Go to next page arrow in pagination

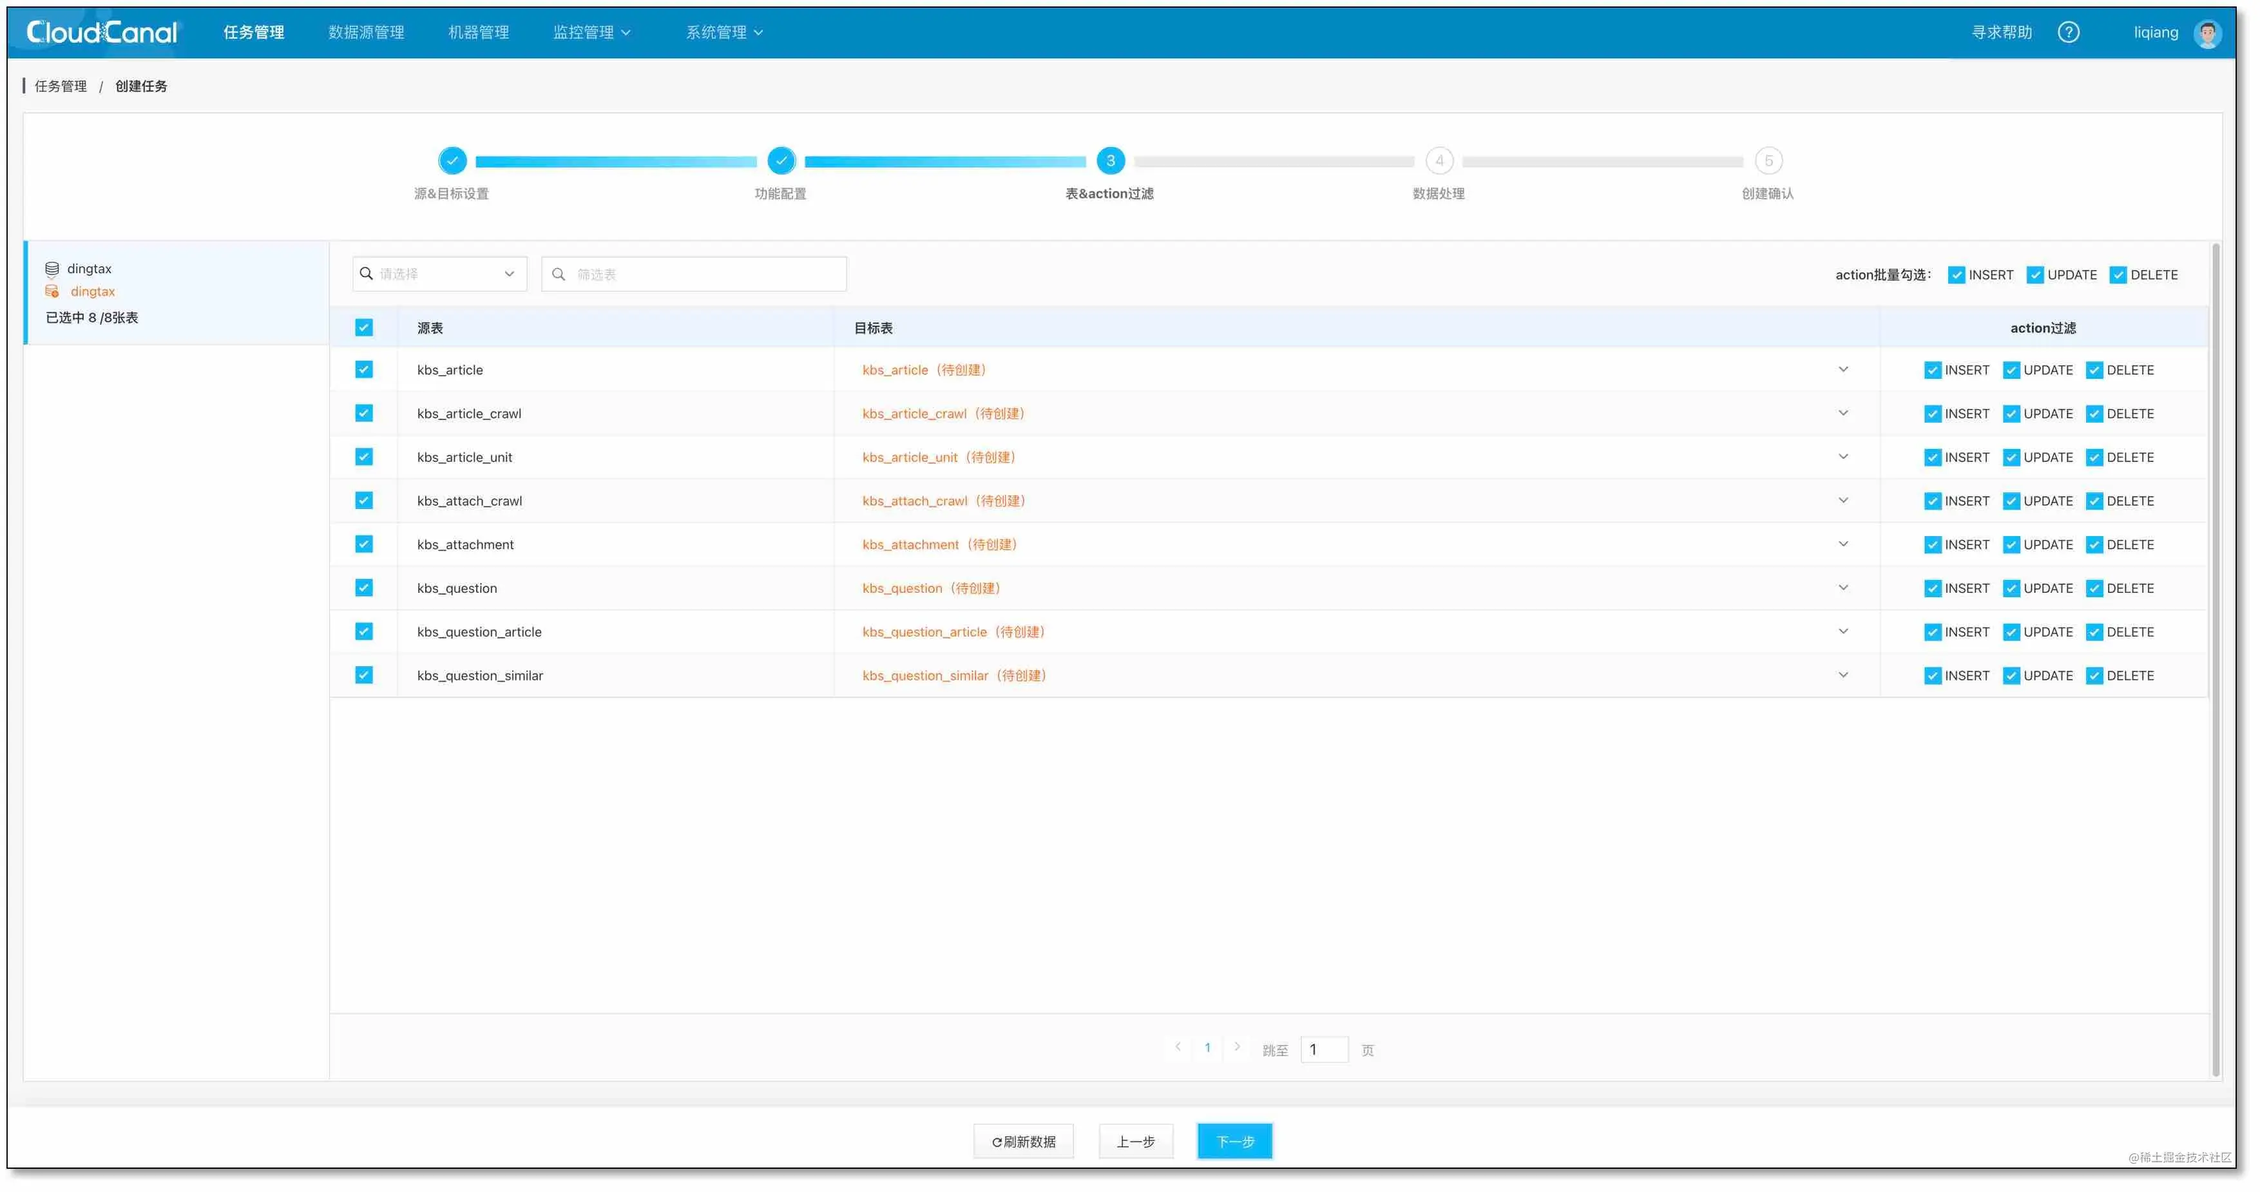coord(1236,1046)
